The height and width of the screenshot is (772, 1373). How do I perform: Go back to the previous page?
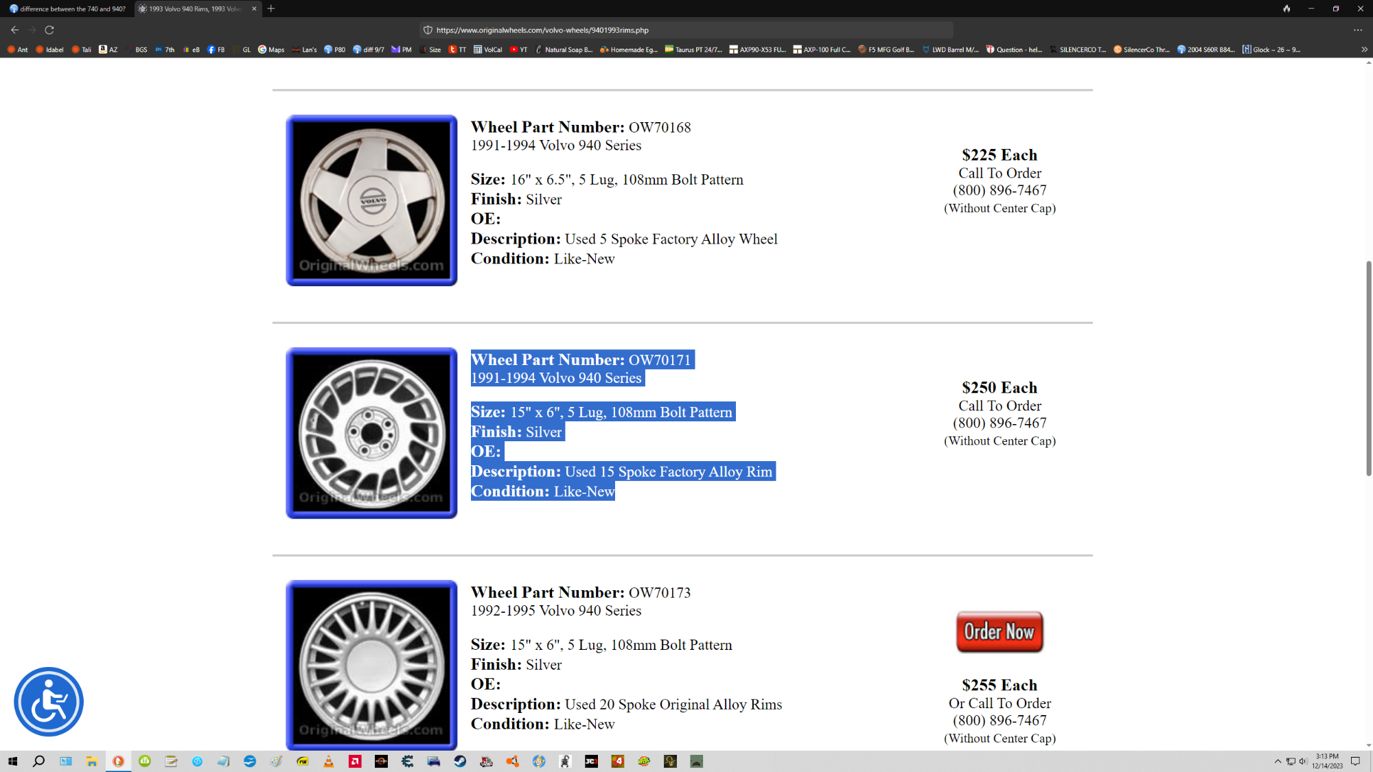[x=14, y=30]
